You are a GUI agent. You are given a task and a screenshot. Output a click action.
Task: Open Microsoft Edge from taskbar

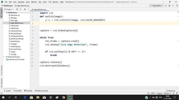tap(25, 97)
